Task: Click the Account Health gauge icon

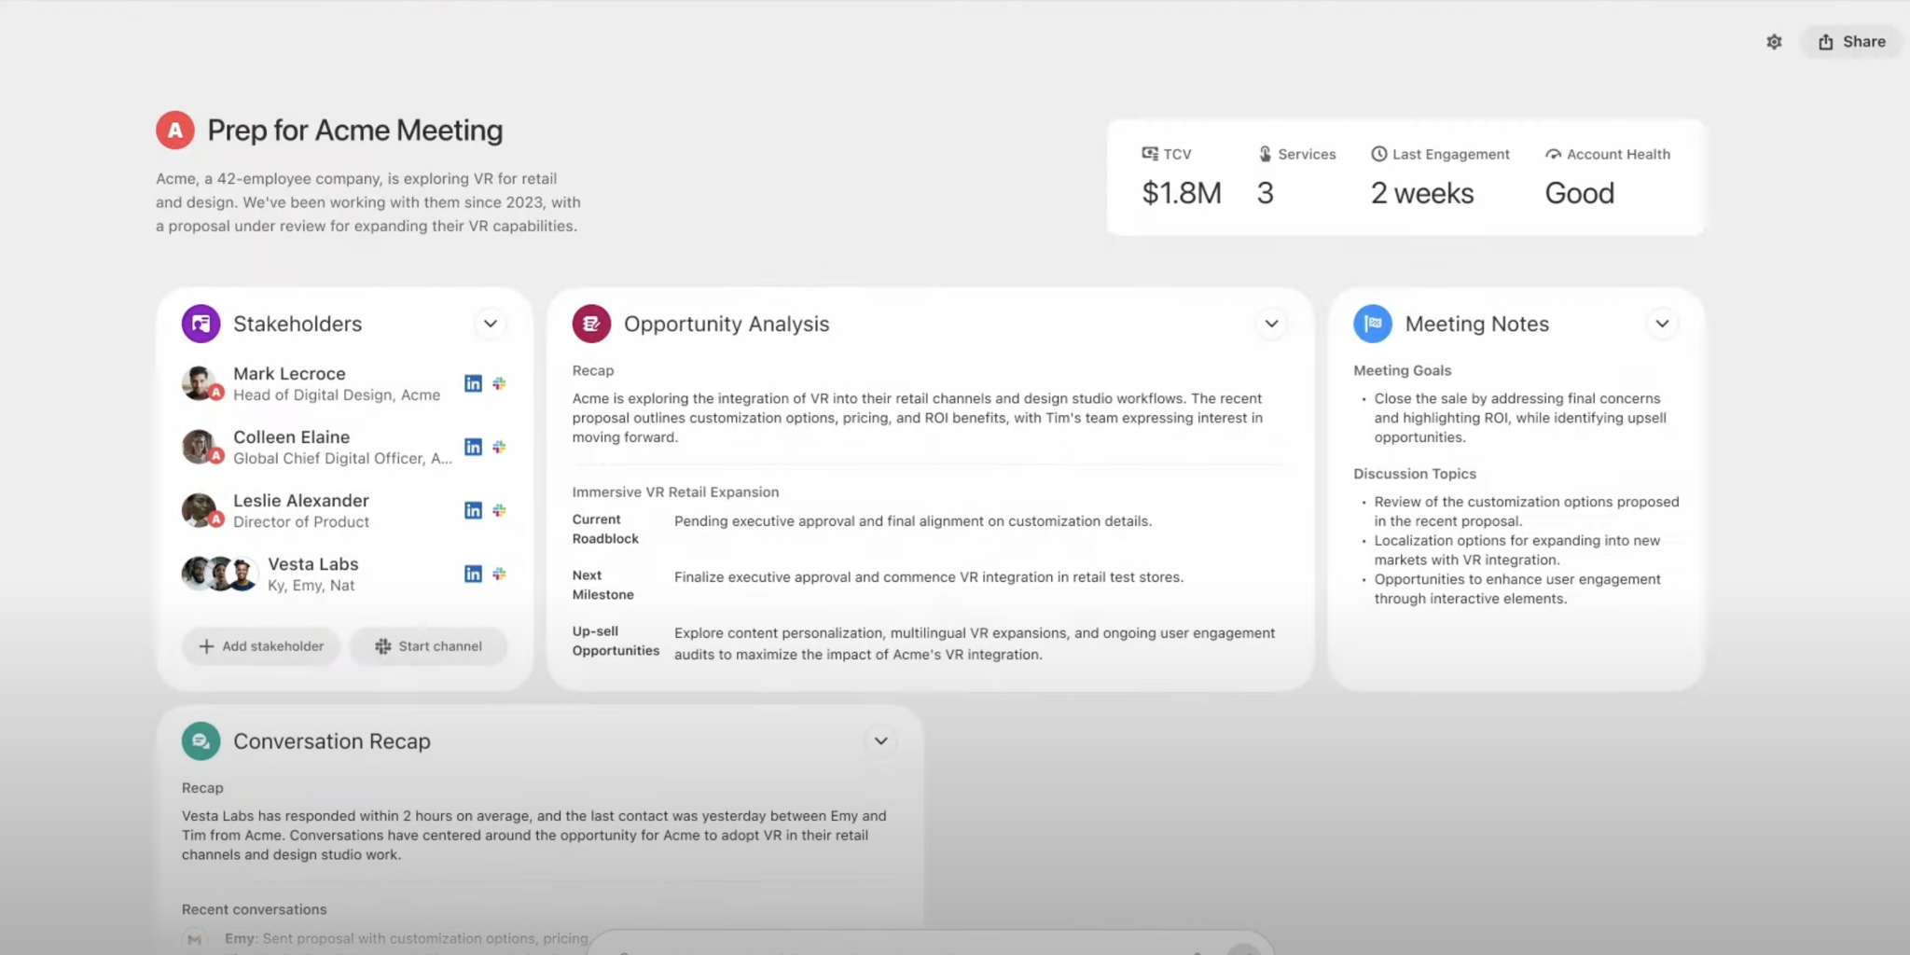Action: 1554,154
